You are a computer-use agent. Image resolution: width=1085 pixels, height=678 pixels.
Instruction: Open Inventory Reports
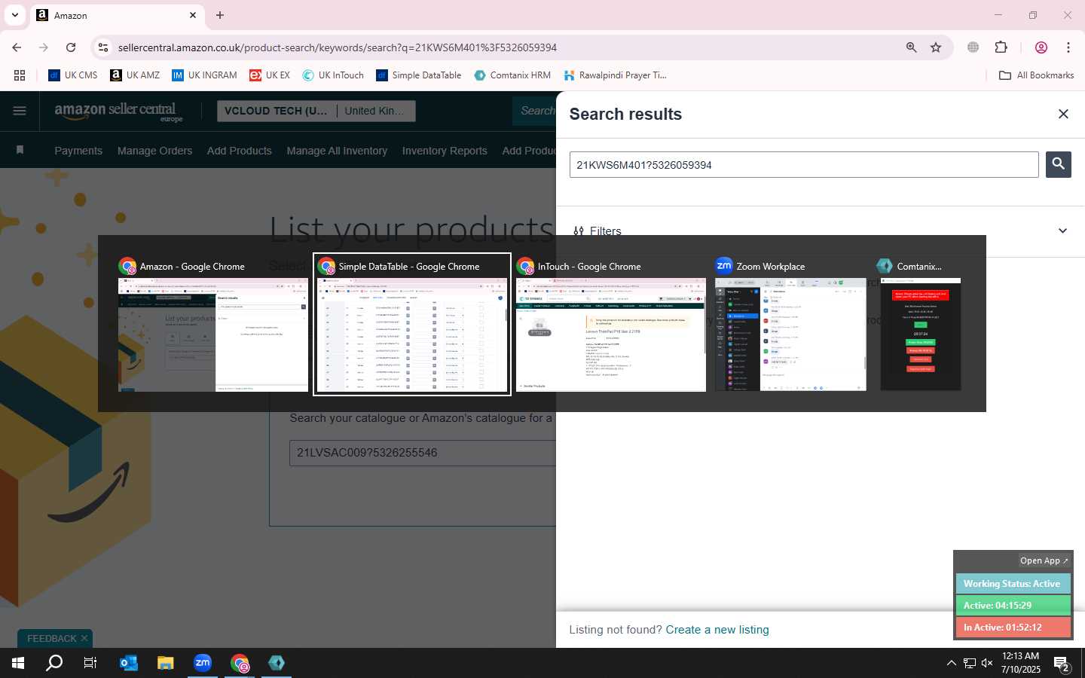point(445,151)
